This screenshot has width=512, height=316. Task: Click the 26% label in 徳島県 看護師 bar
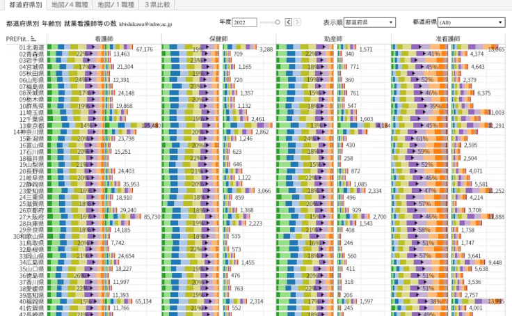(79, 276)
